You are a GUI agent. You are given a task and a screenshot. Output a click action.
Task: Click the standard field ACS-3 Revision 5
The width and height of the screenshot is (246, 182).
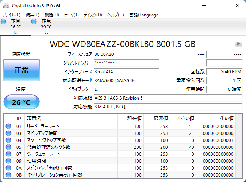tap(168, 98)
